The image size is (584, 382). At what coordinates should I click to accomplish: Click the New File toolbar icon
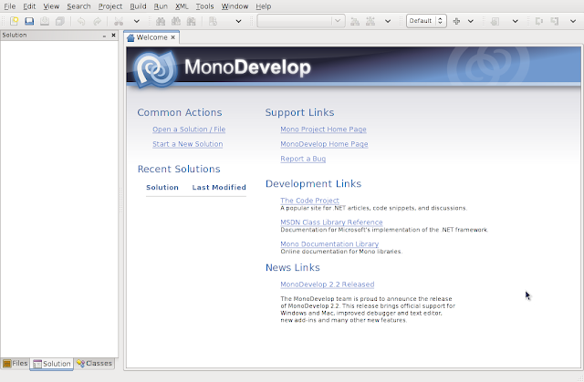15,21
